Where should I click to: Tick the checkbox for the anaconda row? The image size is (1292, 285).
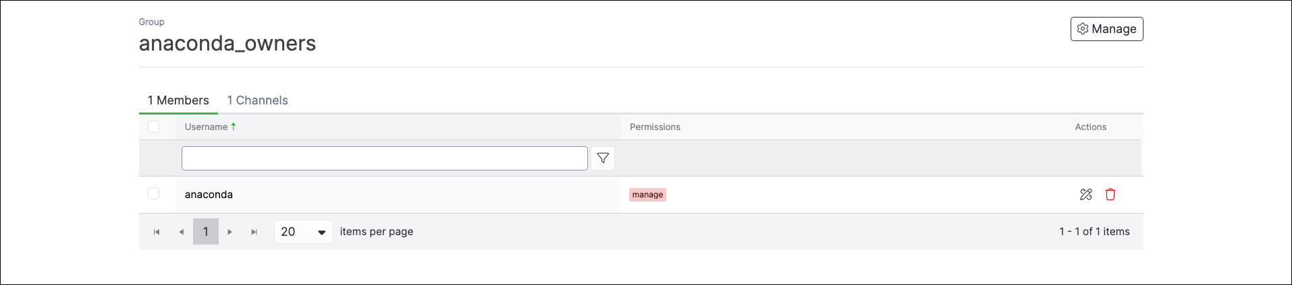click(154, 194)
